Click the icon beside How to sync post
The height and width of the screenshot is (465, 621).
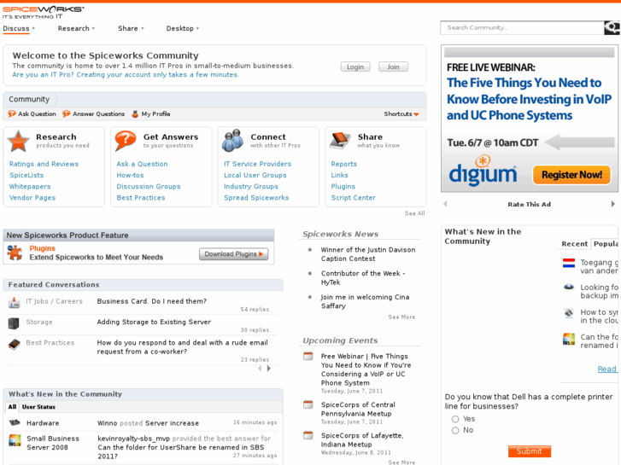(x=569, y=313)
